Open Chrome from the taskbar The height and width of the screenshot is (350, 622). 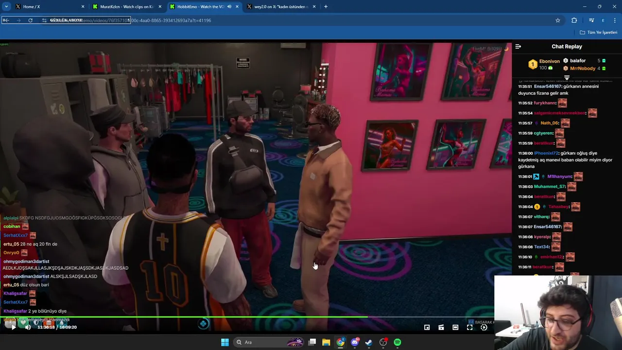click(341, 342)
